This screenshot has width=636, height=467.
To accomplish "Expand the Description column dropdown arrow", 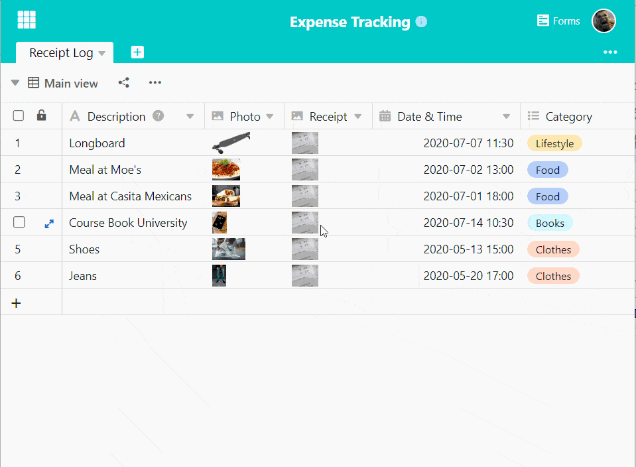I will coord(190,117).
